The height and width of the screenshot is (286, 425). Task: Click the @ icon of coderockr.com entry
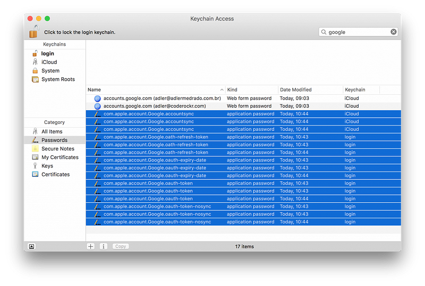coord(97,106)
